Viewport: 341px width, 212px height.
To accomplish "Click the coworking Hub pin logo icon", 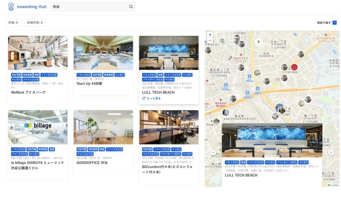I will click(11, 6).
